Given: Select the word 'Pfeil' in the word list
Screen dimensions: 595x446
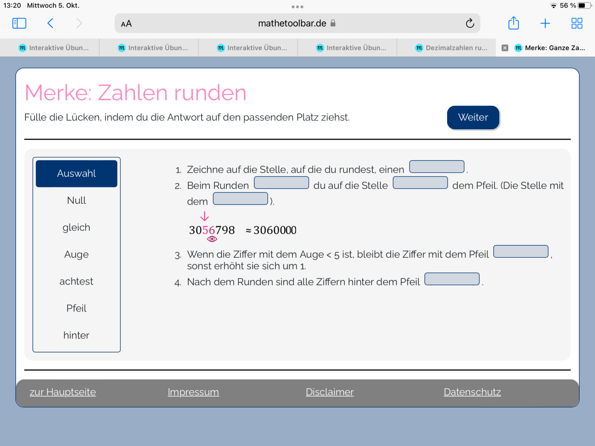Looking at the screenshot, I should (x=76, y=308).
